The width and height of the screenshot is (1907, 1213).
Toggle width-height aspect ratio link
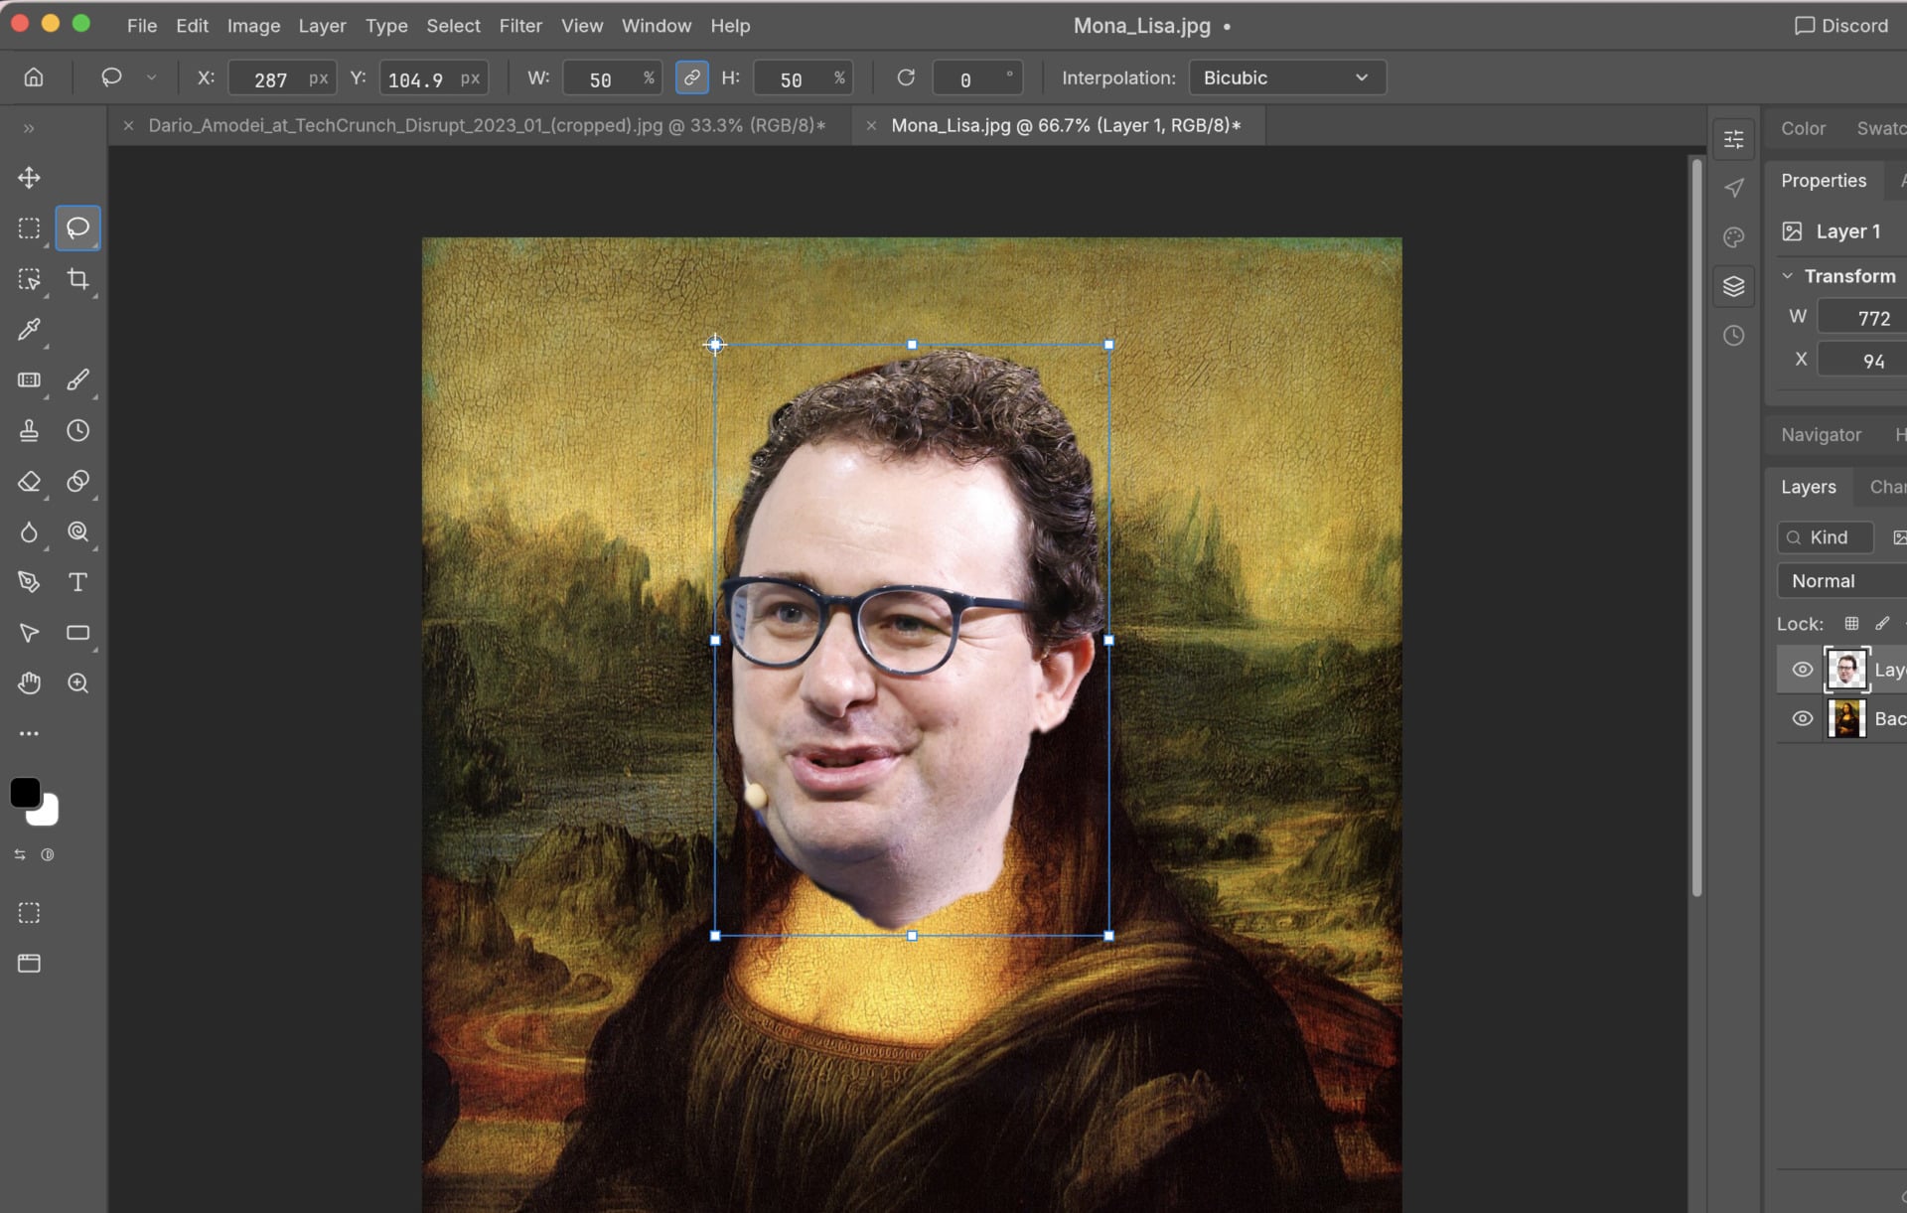point(692,77)
